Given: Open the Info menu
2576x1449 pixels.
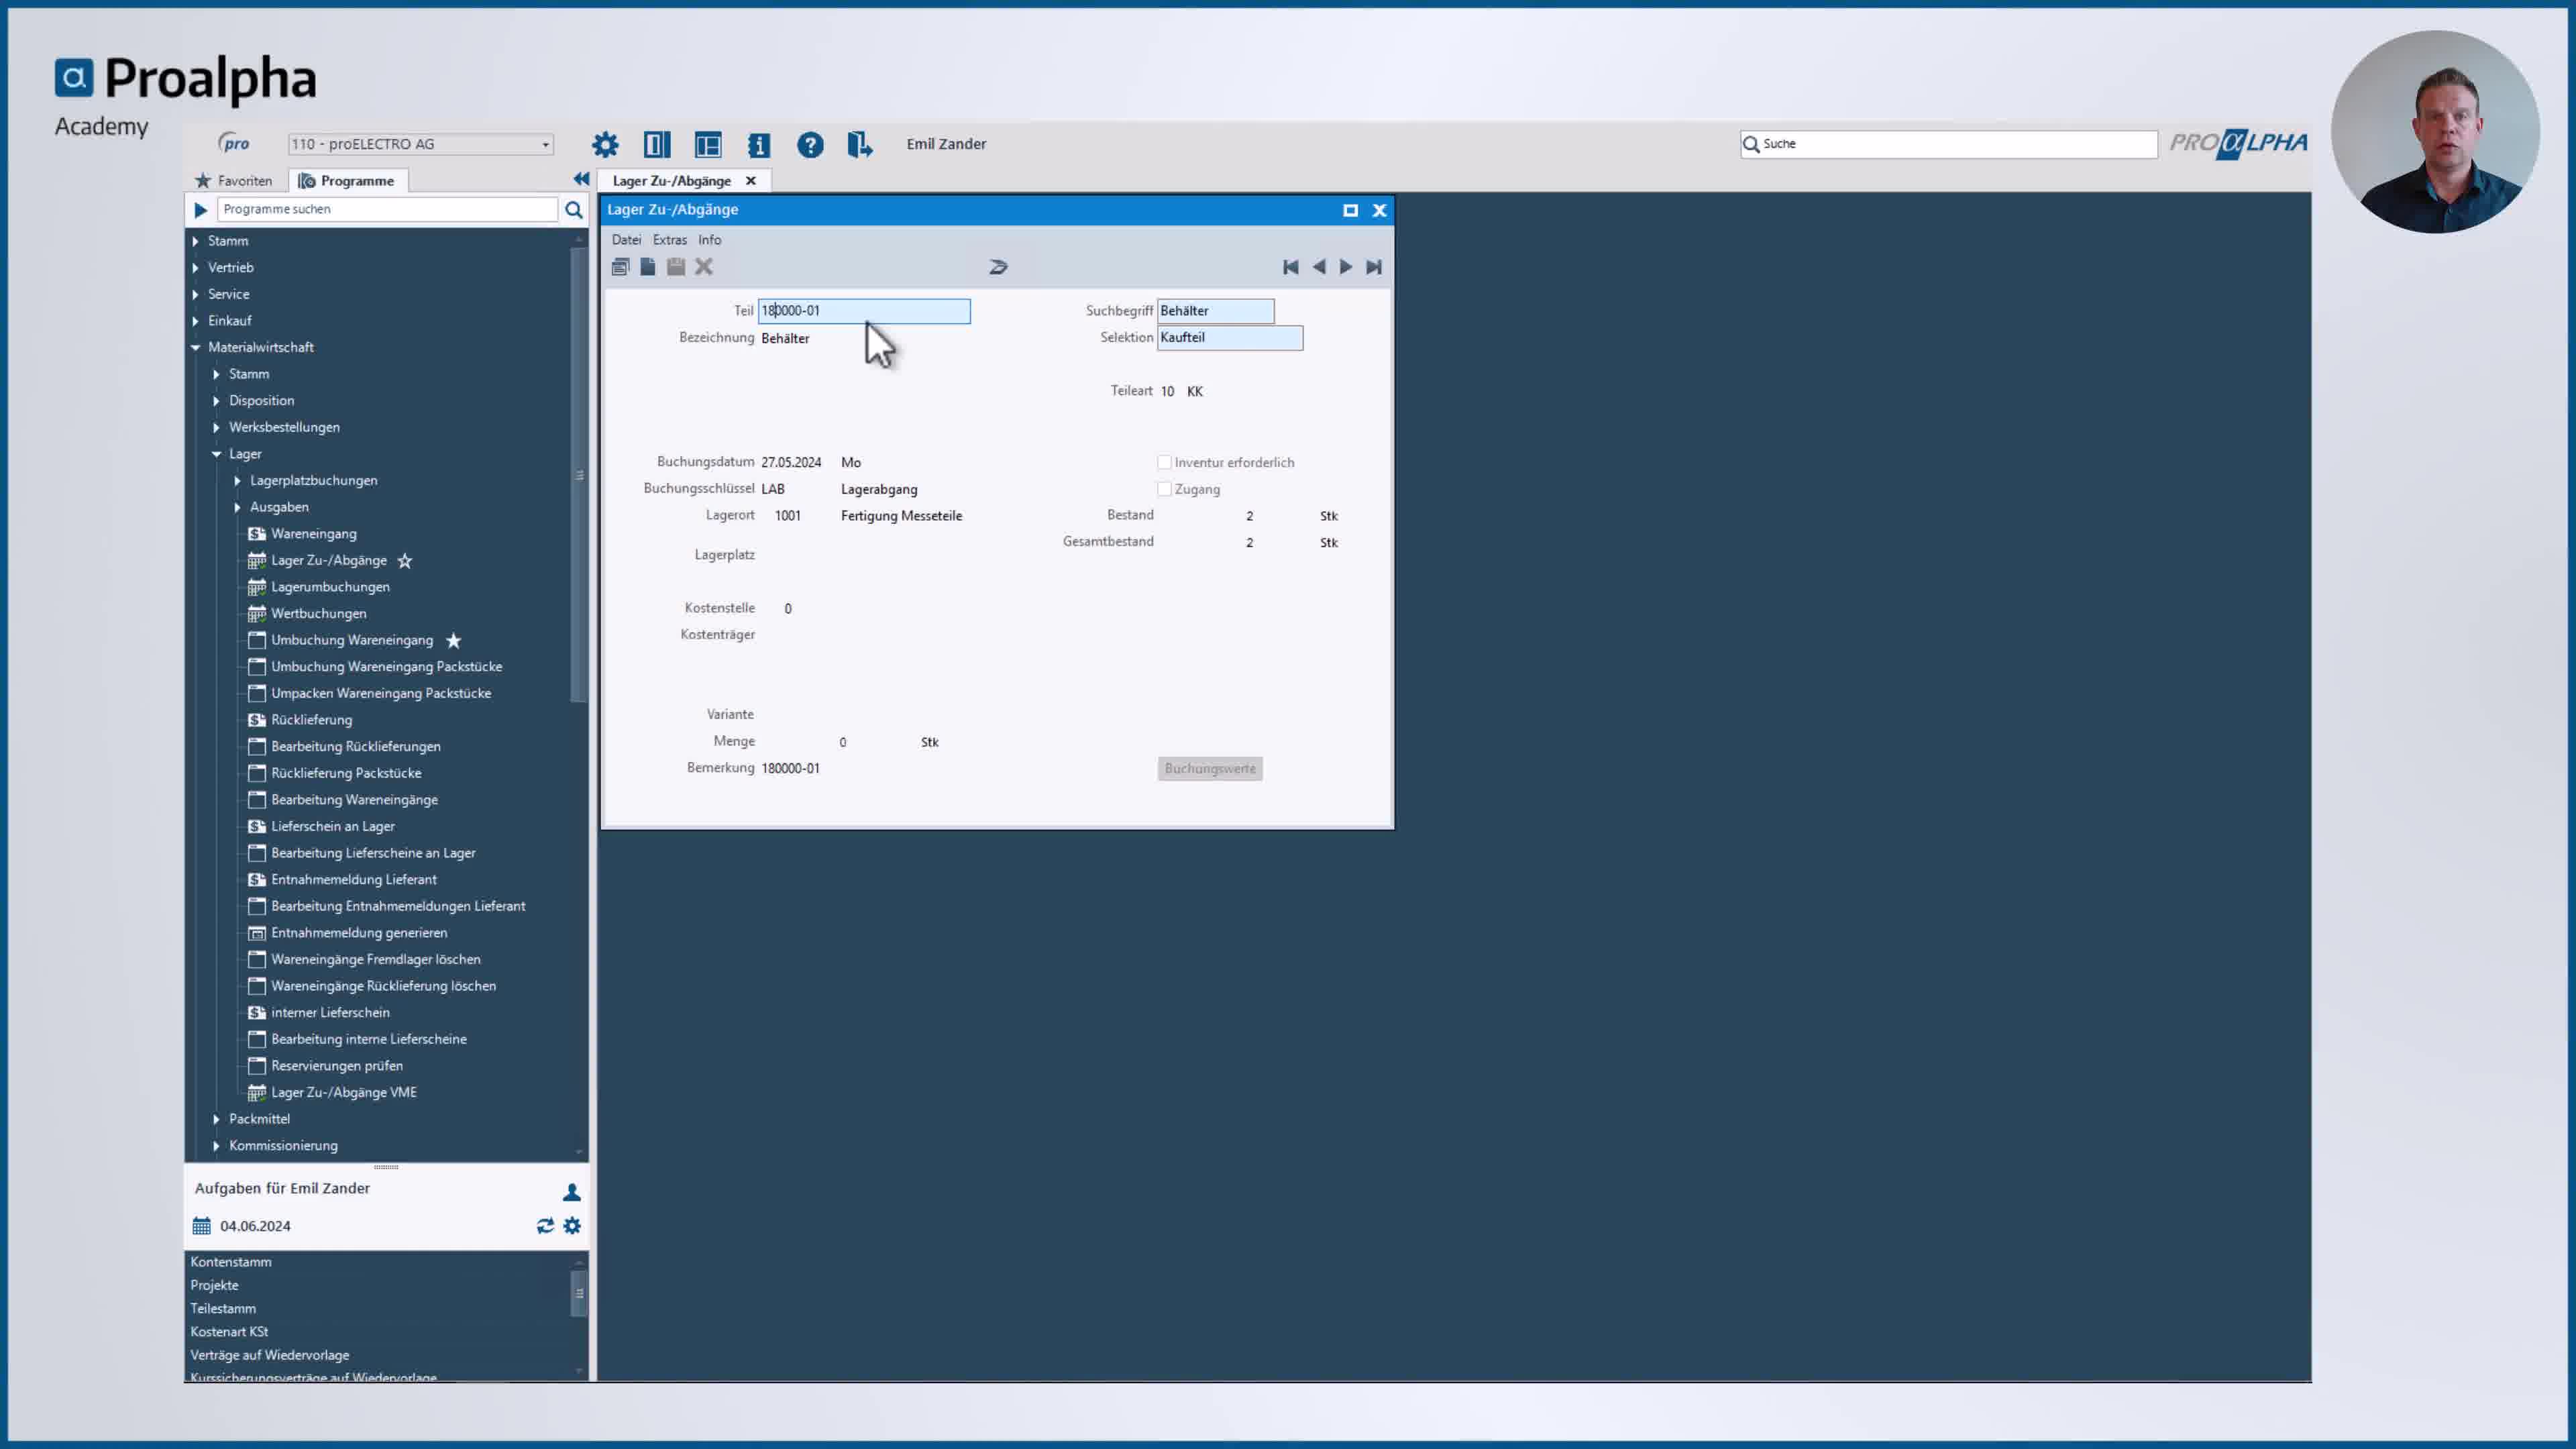Looking at the screenshot, I should pyautogui.click(x=710, y=240).
